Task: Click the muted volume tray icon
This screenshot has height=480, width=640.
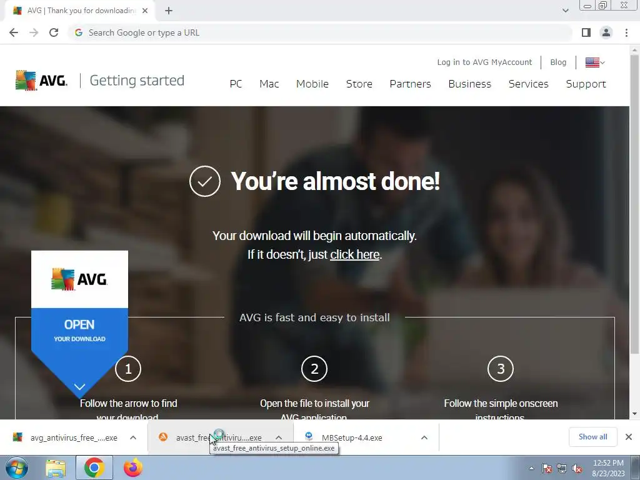Action: (x=577, y=469)
